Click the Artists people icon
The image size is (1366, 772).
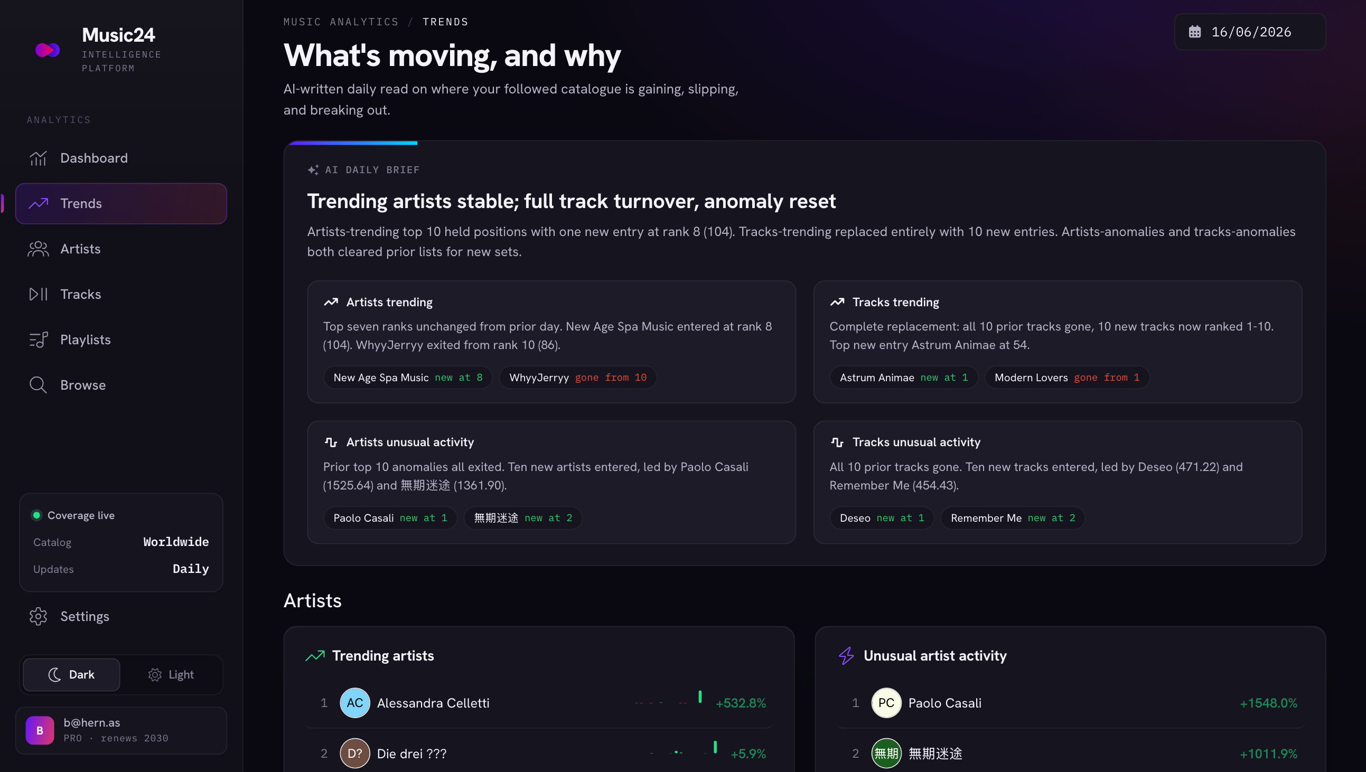38,249
